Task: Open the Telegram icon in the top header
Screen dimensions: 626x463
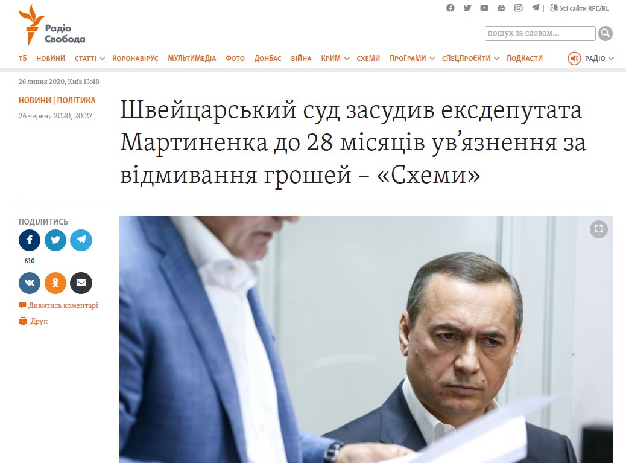Action: click(x=536, y=8)
